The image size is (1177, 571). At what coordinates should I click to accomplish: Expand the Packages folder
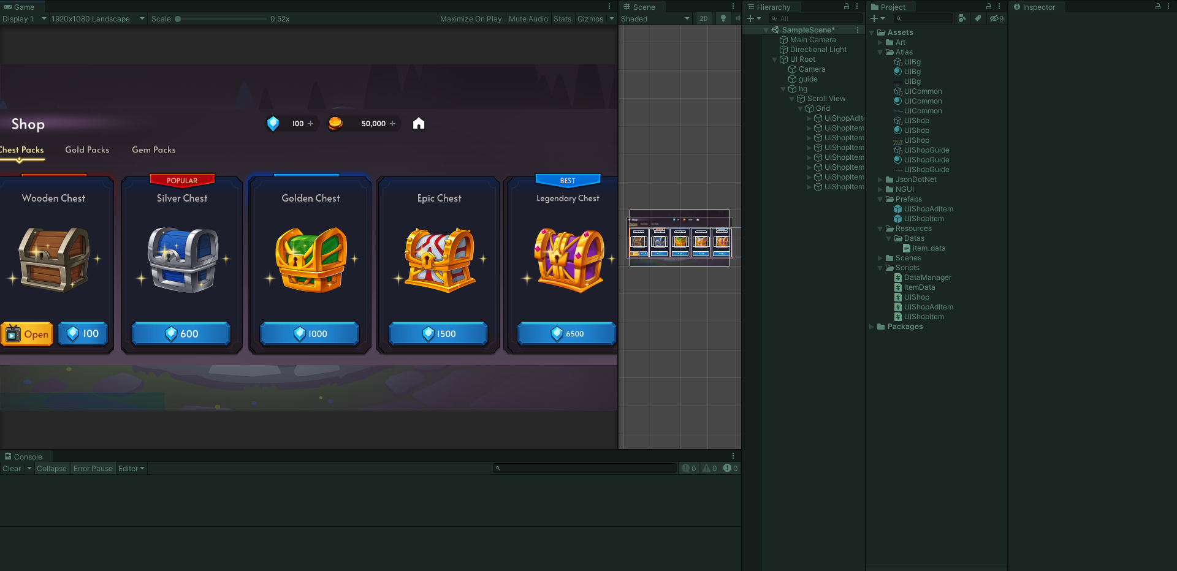pyautogui.click(x=872, y=327)
